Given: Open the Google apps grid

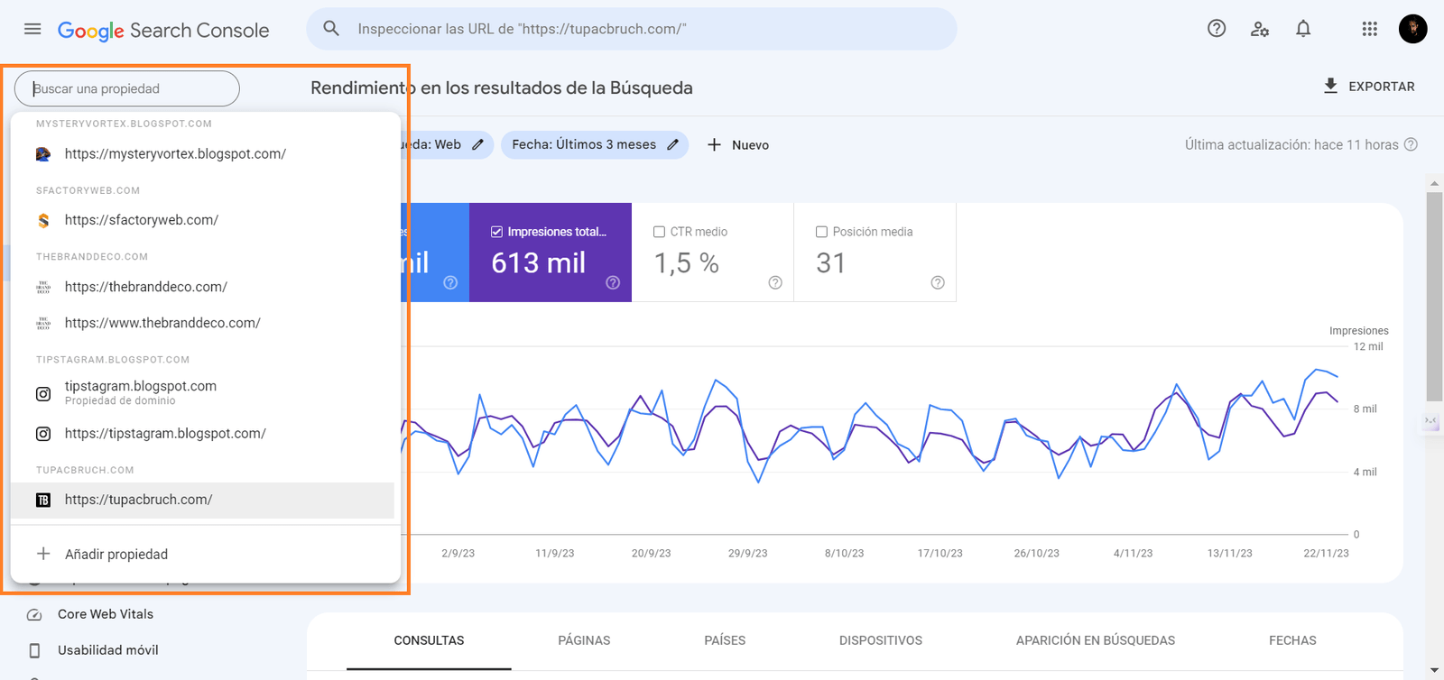Looking at the screenshot, I should click(x=1370, y=29).
